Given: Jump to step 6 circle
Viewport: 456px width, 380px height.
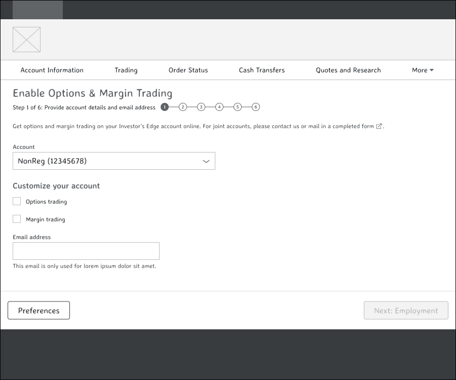Looking at the screenshot, I should pos(256,107).
